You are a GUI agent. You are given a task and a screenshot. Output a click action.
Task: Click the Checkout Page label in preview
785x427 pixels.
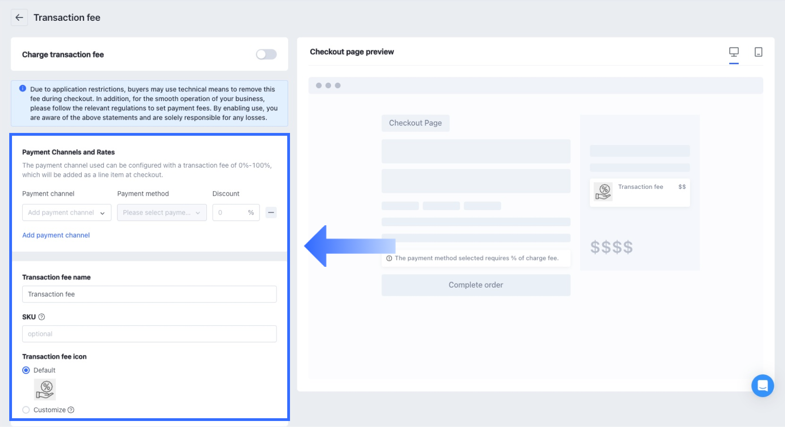415,123
